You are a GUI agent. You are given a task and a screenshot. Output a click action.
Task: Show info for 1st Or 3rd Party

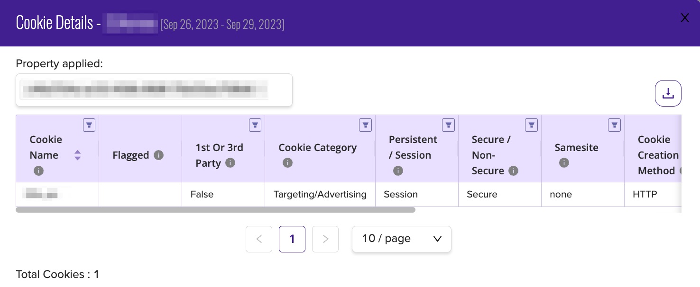[230, 163]
